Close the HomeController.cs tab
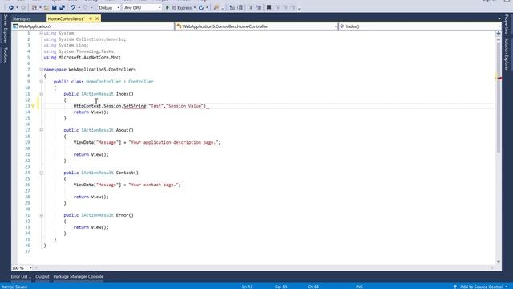 click(x=97, y=18)
